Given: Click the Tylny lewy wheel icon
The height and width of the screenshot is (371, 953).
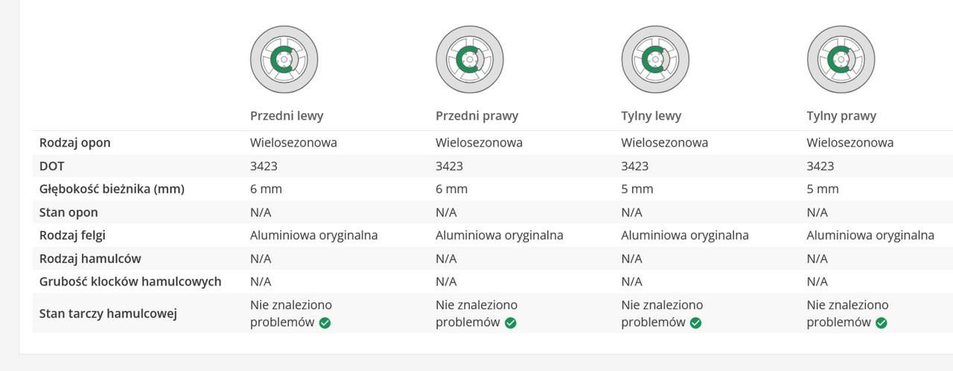Looking at the screenshot, I should click(655, 59).
